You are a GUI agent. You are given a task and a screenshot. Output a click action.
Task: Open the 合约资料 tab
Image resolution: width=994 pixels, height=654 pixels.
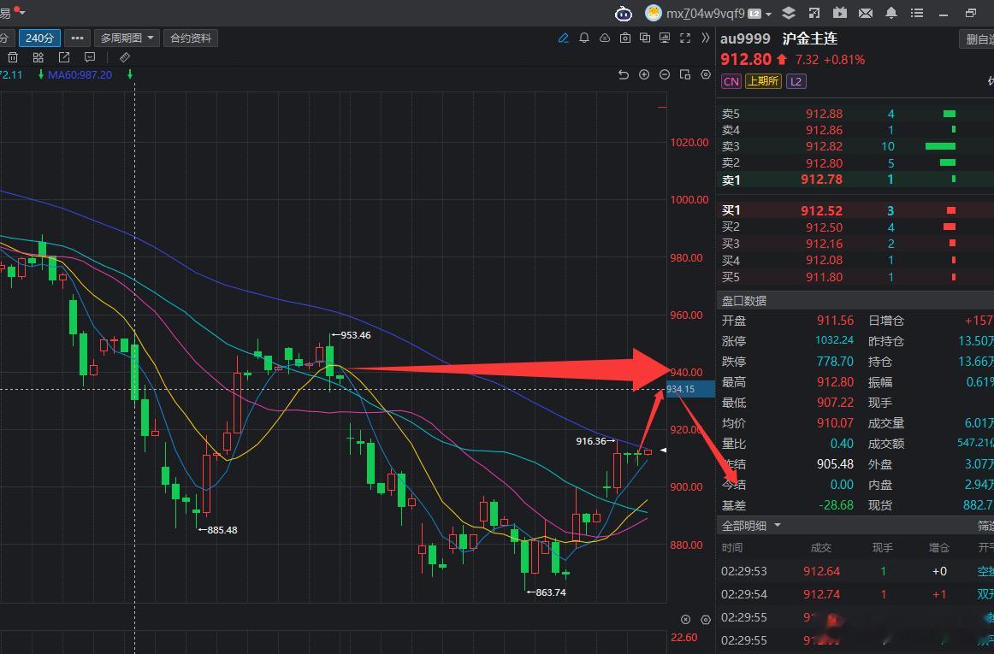point(191,38)
